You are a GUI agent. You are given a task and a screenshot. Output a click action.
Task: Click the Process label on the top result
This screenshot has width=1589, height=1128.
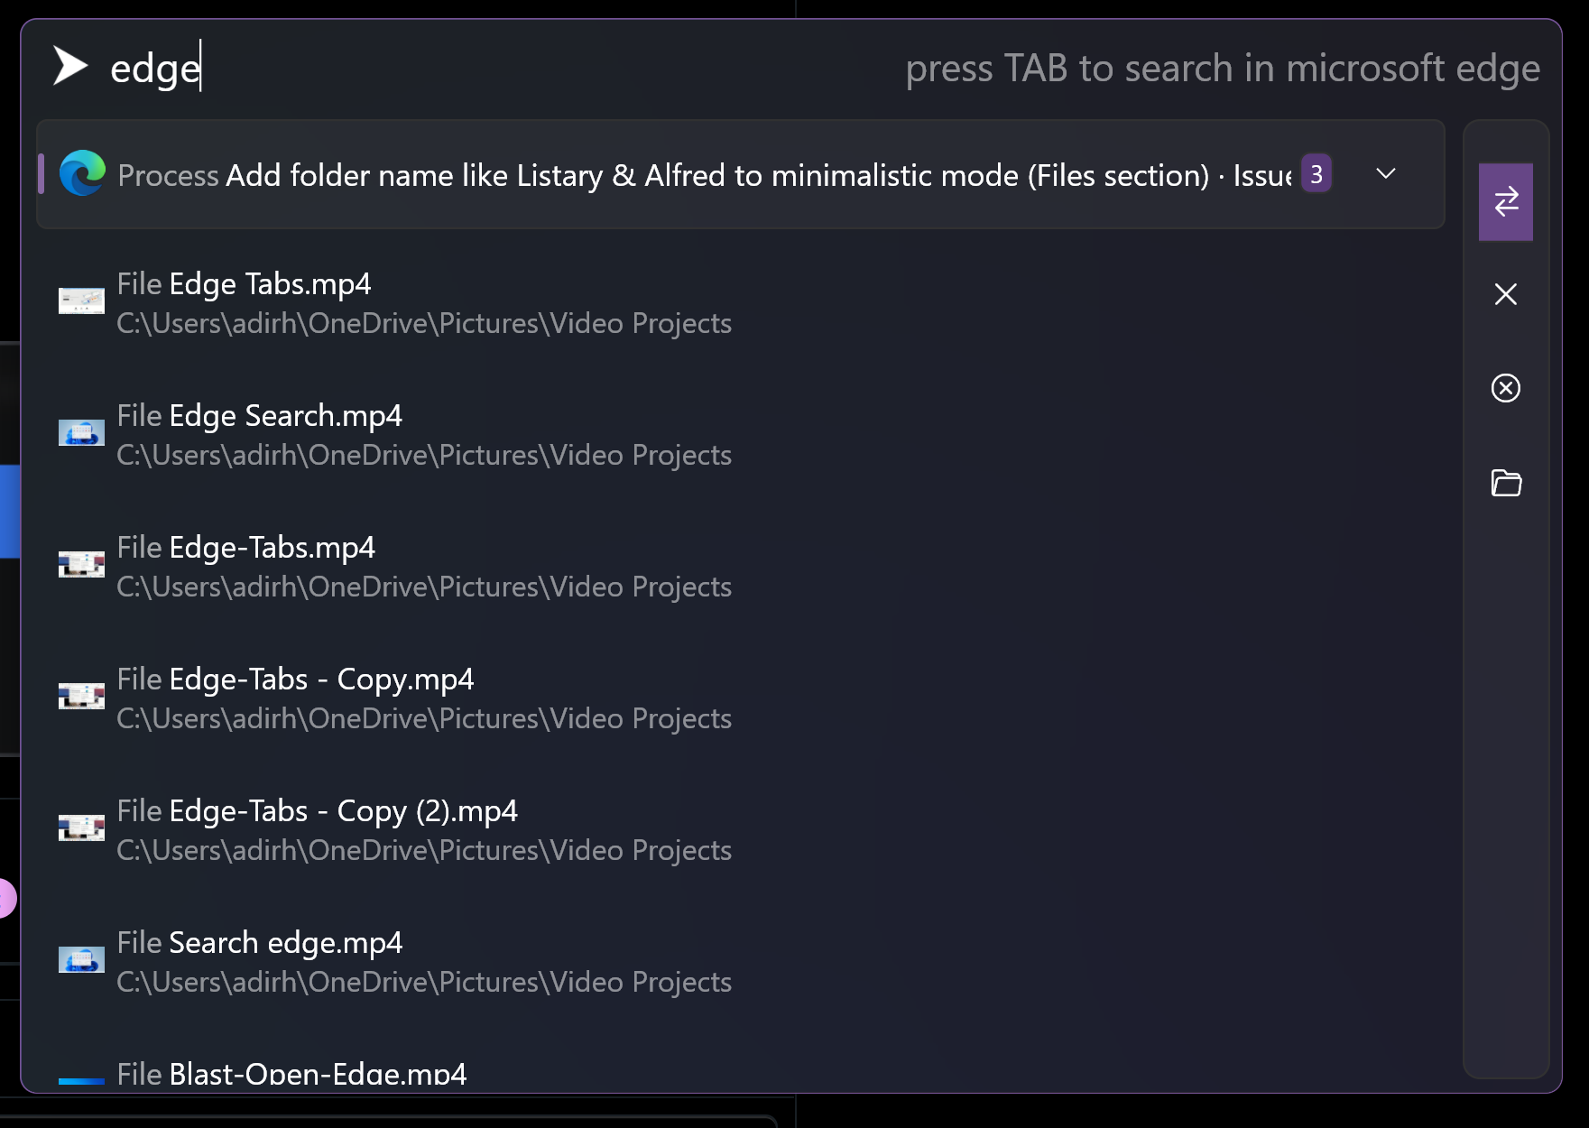(x=168, y=174)
